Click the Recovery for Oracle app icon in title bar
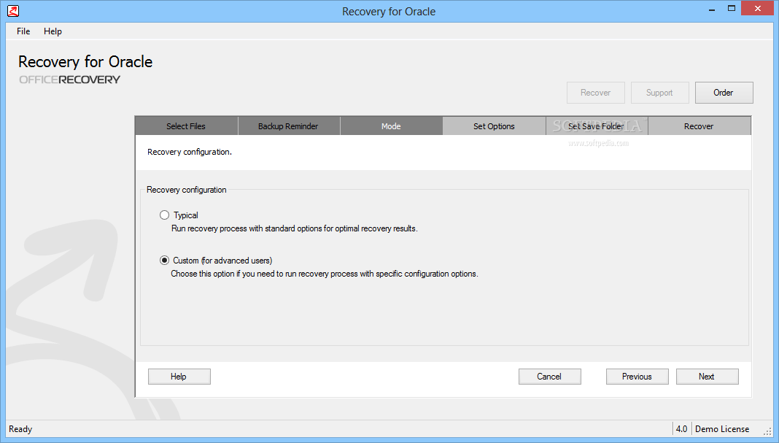 click(x=13, y=10)
